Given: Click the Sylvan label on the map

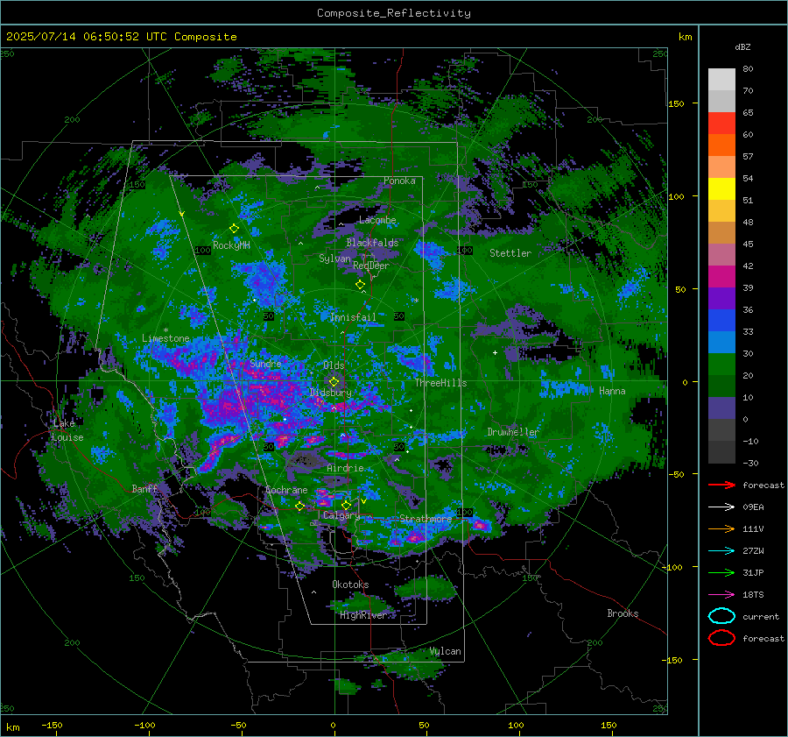Looking at the screenshot, I should click(334, 259).
